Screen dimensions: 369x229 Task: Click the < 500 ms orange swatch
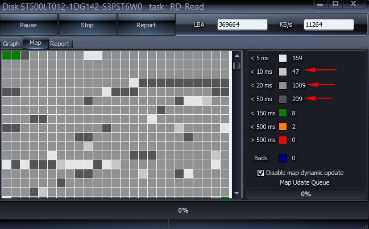click(x=283, y=127)
